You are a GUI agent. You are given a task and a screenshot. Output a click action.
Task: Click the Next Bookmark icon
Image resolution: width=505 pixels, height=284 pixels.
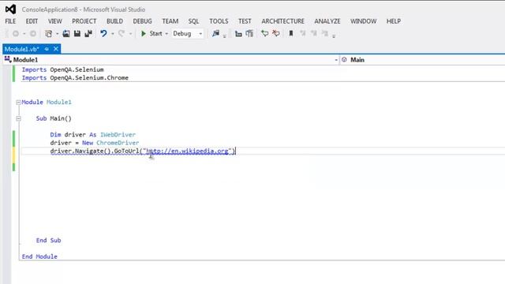click(x=314, y=33)
